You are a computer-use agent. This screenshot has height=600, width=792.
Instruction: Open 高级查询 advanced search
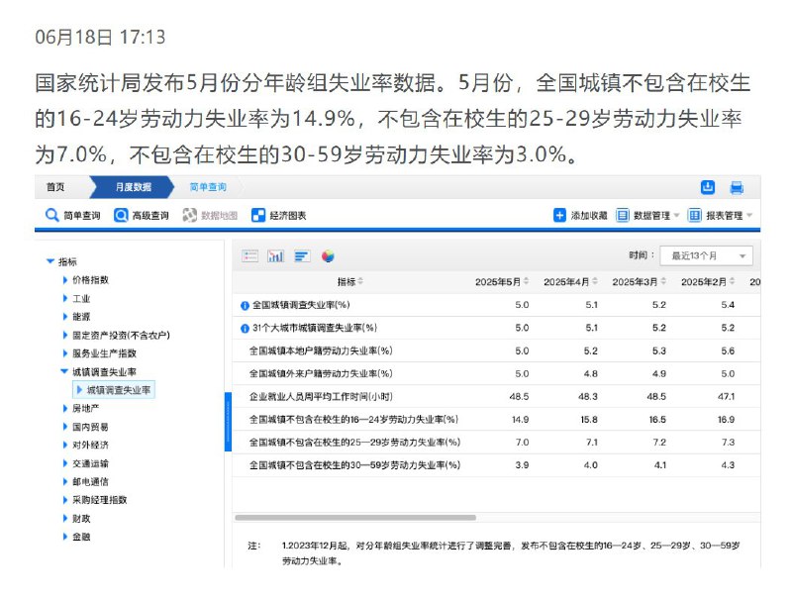142,216
